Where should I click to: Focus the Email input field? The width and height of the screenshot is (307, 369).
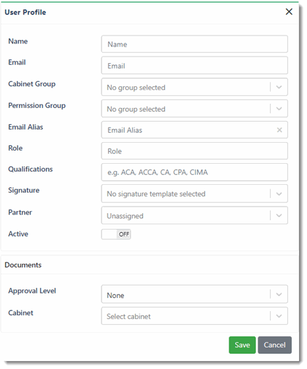[x=194, y=65]
